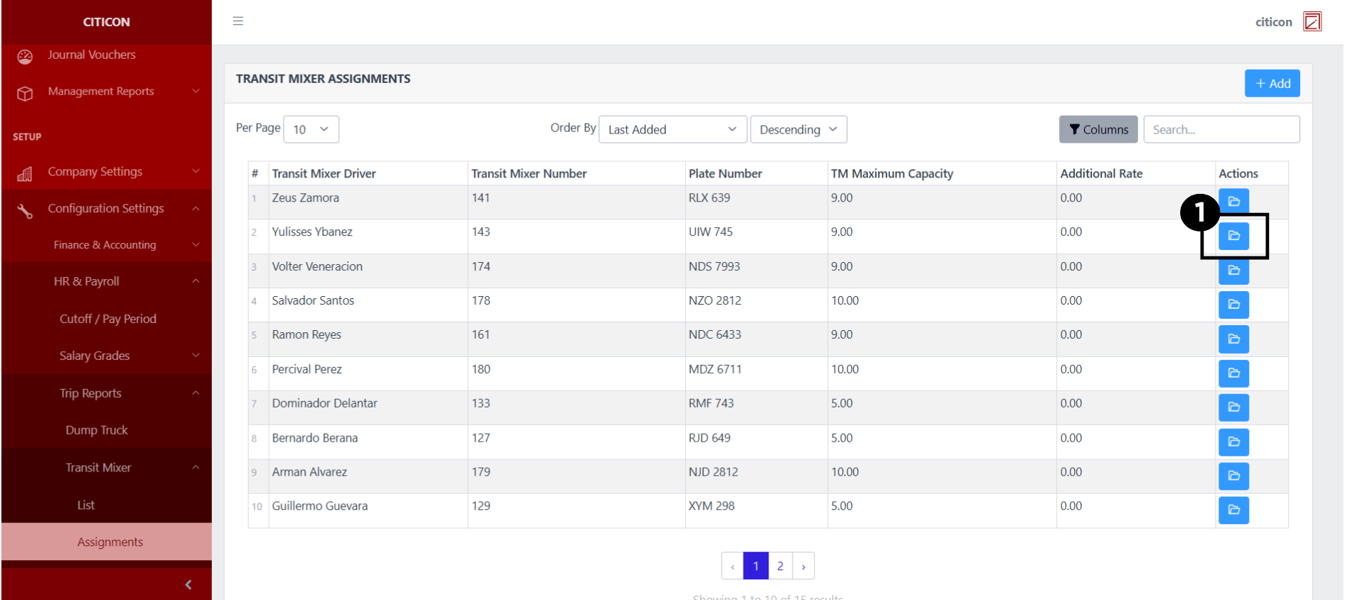Open the Per Page dropdown
This screenshot has width=1345, height=600.
point(311,129)
